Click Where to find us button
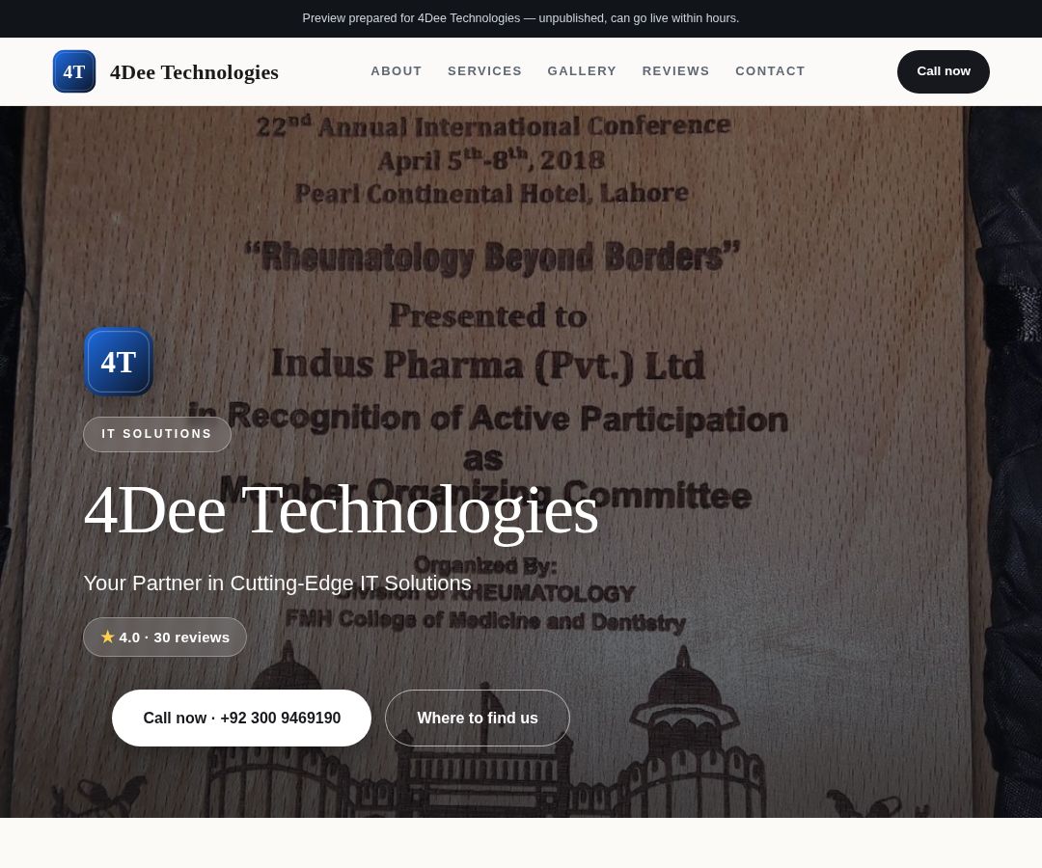1042x868 pixels. pos(478,718)
